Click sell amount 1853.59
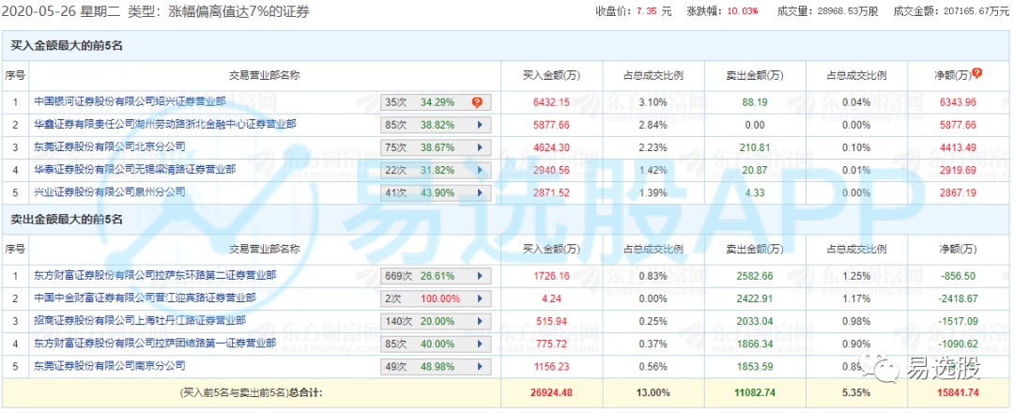The width and height of the screenshot is (1014, 413). tap(755, 366)
